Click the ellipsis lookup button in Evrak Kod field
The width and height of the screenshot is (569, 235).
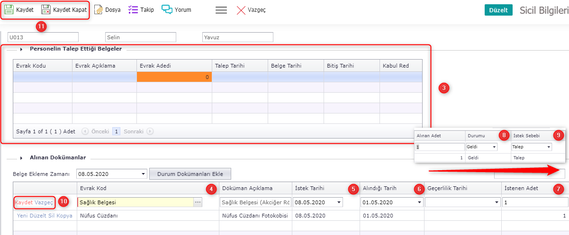point(198,202)
